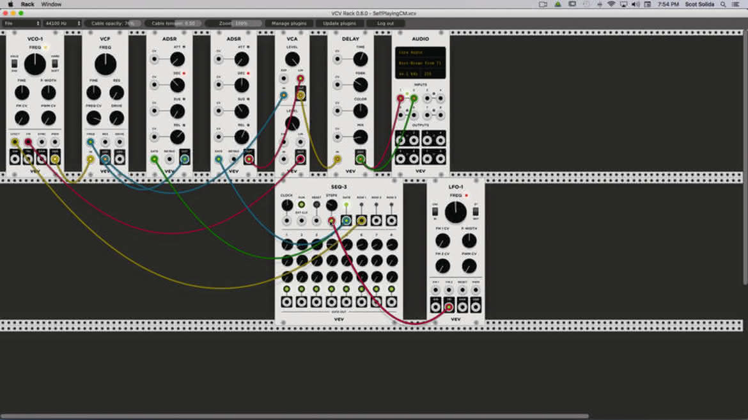Click the DELAY TIME knob
748x420 pixels.
[x=360, y=59]
